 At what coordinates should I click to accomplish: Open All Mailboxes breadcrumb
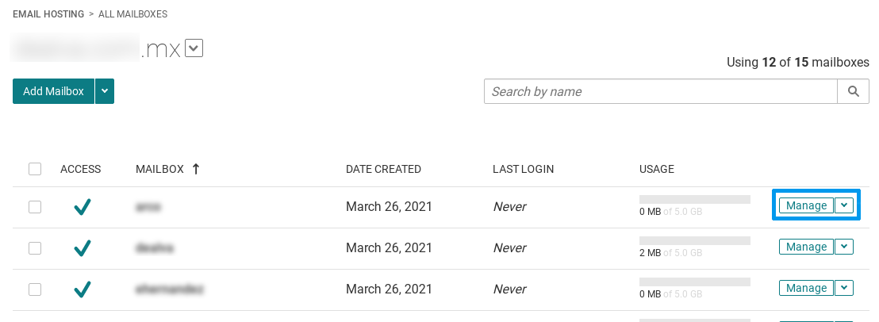pos(132,14)
